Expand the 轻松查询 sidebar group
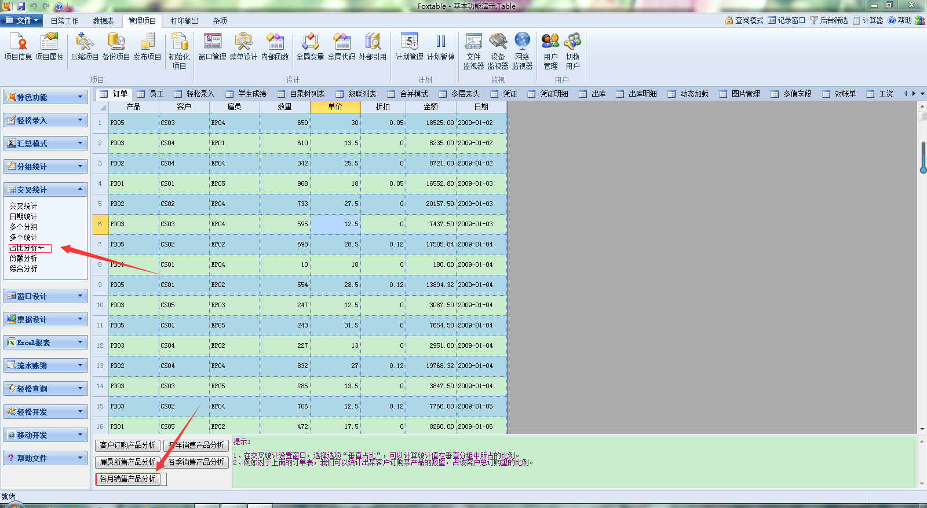 45,389
